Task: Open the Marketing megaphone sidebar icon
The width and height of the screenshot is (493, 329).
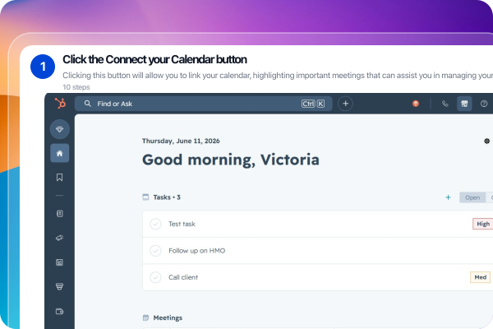Action: coord(59,238)
